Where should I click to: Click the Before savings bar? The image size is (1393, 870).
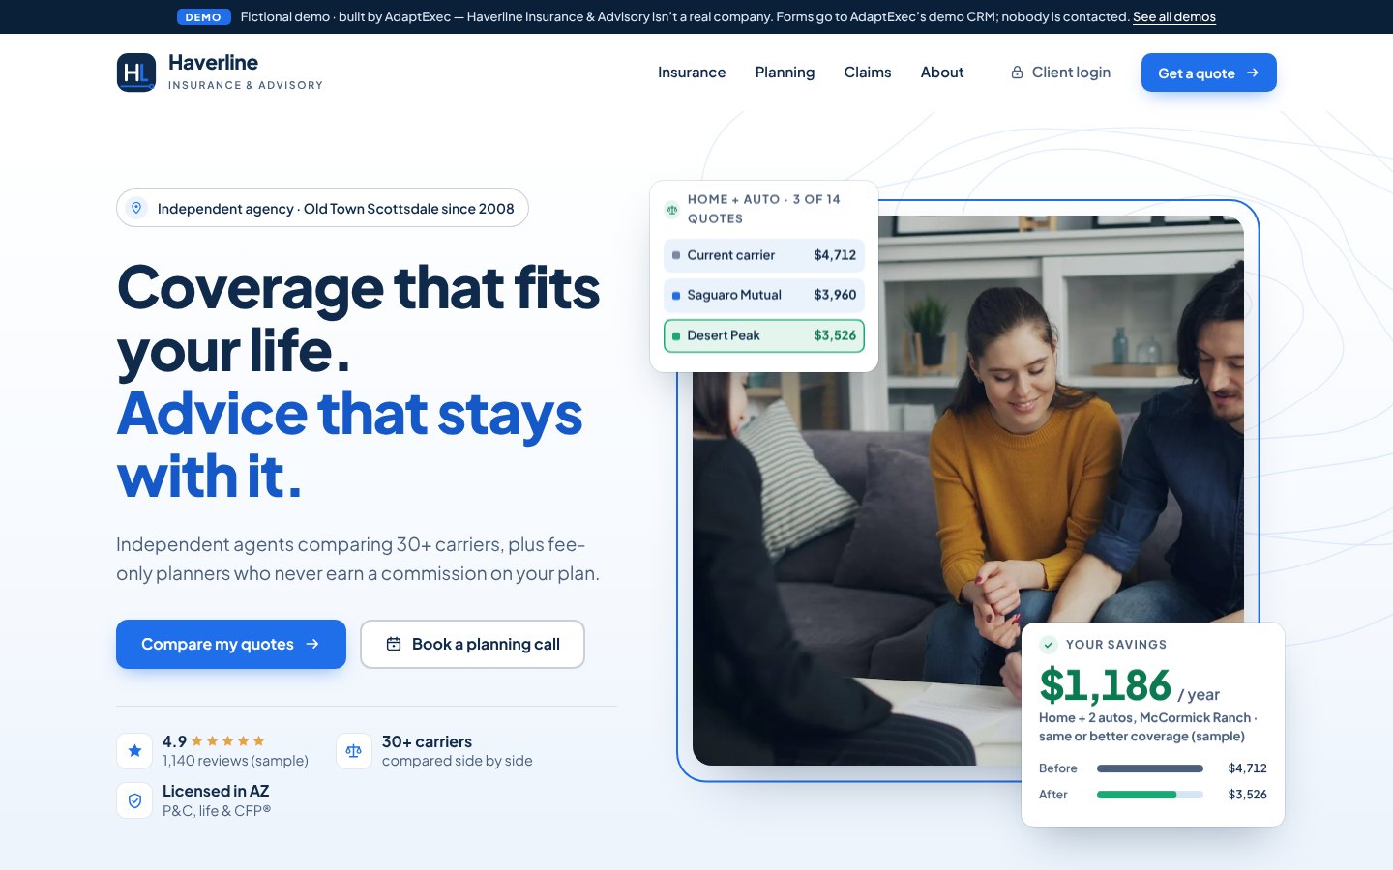pos(1150,768)
